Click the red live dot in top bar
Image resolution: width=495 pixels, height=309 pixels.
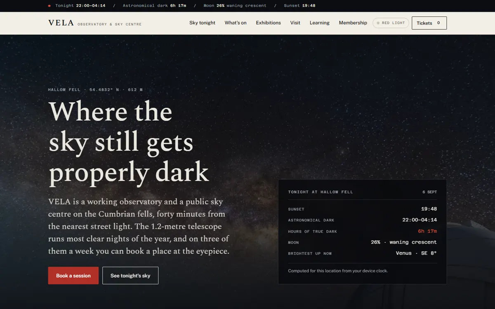pos(49,6)
